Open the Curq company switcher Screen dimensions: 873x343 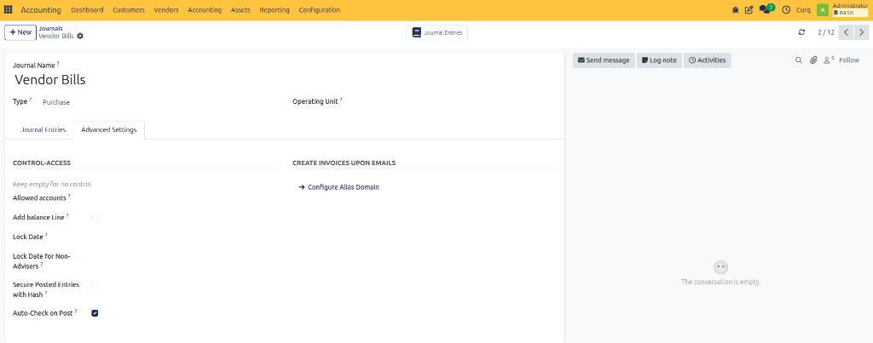(803, 10)
